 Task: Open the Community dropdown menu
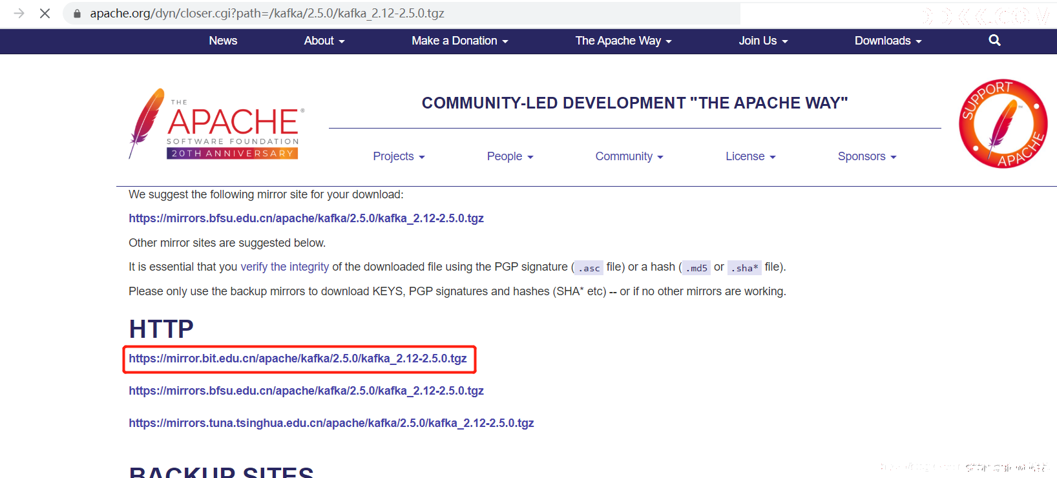pyautogui.click(x=629, y=156)
